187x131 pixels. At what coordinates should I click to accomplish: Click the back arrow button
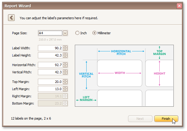(x=11, y=18)
